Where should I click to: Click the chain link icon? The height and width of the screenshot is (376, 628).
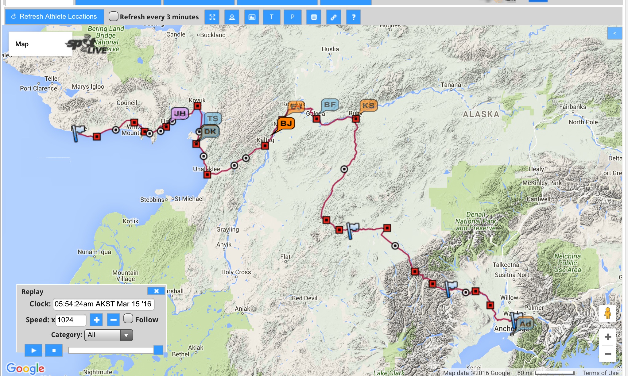(334, 17)
